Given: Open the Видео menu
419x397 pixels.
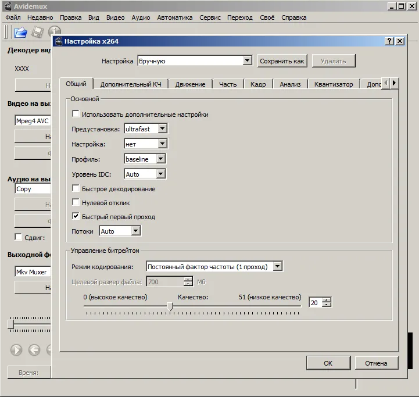Looking at the screenshot, I should coord(116,17).
